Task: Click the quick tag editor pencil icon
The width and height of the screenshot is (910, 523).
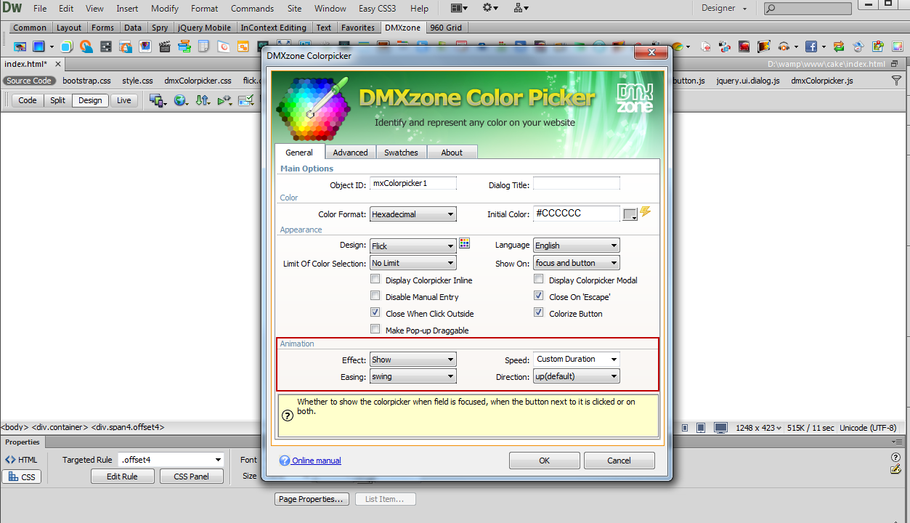Action: [895, 469]
